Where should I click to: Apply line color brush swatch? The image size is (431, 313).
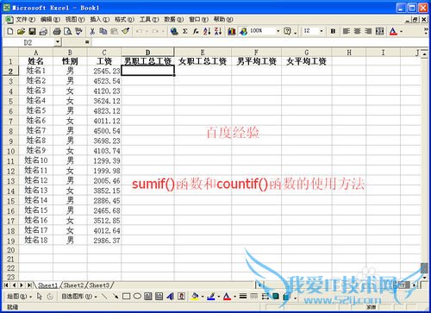coord(211,296)
